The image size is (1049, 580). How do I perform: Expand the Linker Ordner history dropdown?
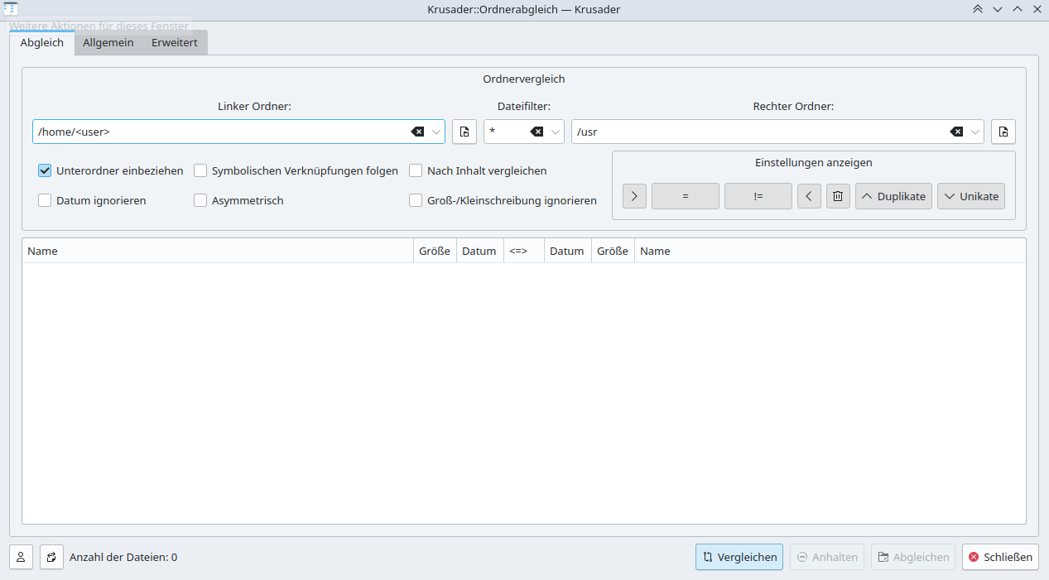pyautogui.click(x=436, y=132)
